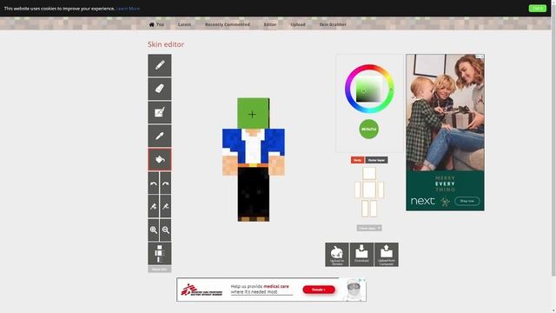The height and width of the screenshot is (313, 556).
Task: Dismiss cookie banner with green button
Action: coord(537,8)
